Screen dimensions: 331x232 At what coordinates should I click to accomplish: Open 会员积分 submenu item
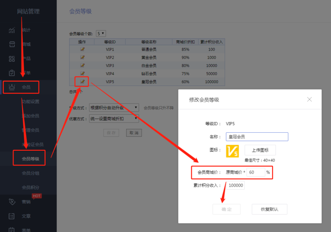point(31,187)
